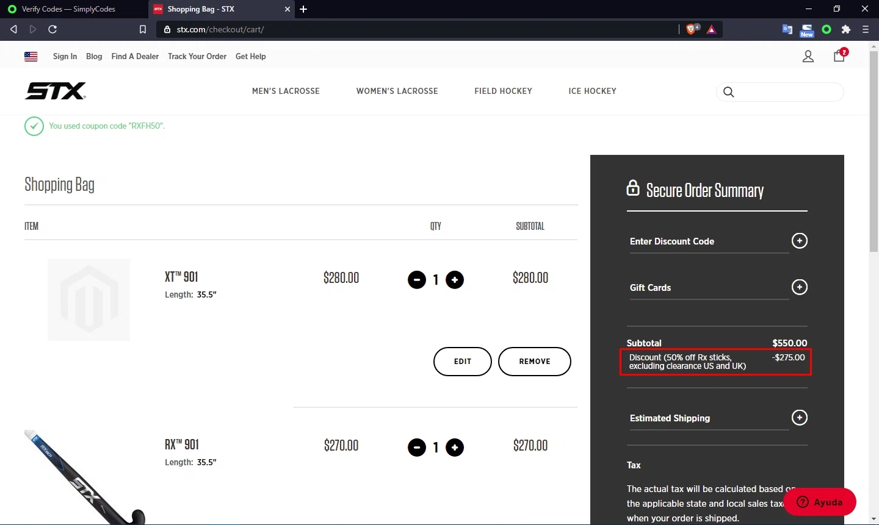Bookmark this page using bookmark icon

tap(143, 29)
